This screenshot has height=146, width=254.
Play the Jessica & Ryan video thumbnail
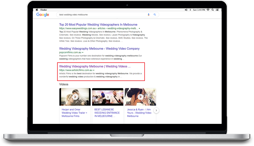(x=141, y=97)
